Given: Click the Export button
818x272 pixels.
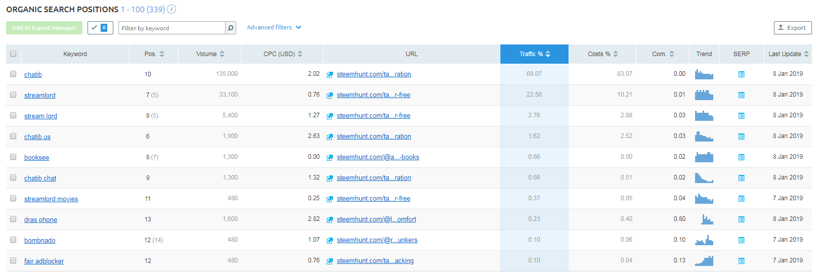Looking at the screenshot, I should point(793,28).
